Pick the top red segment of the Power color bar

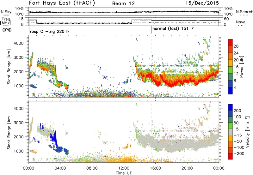pyautogui.click(x=231, y=42)
